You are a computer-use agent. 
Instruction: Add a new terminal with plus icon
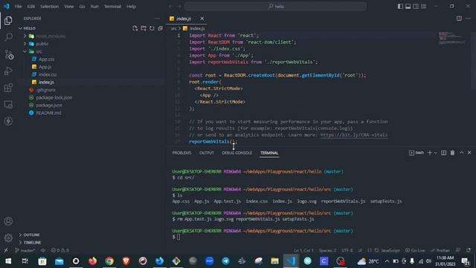pyautogui.click(x=430, y=153)
